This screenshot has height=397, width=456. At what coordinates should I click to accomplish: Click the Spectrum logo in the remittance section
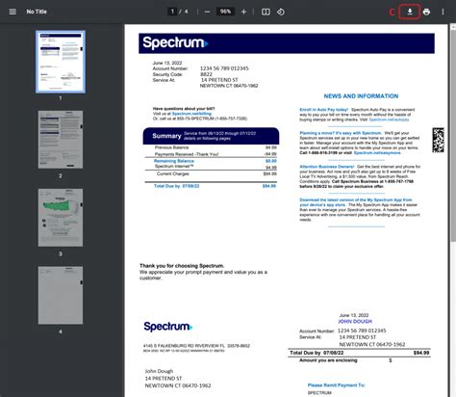click(167, 327)
